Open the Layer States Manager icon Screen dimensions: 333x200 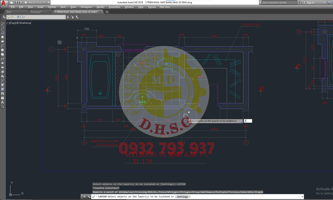[x=77, y=17]
